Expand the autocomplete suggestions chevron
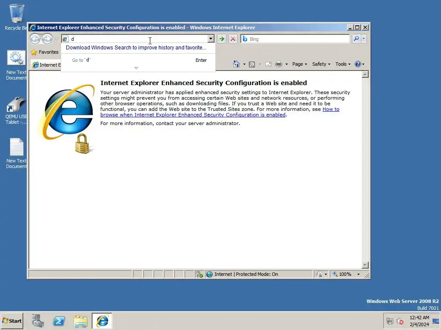441x330 pixels. pyautogui.click(x=136, y=68)
